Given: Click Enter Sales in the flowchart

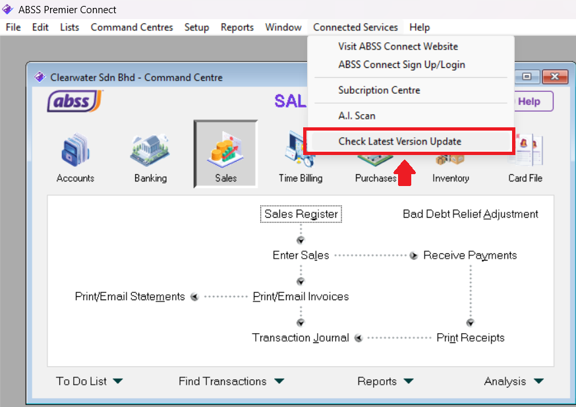Looking at the screenshot, I should pos(301,255).
